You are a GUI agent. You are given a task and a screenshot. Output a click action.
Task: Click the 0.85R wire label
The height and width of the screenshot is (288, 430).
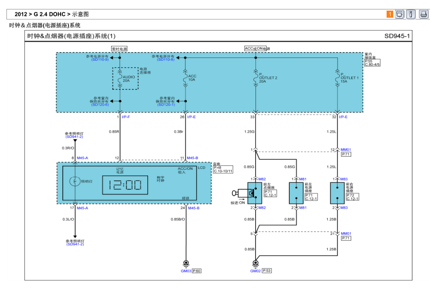pyautogui.click(x=114, y=132)
